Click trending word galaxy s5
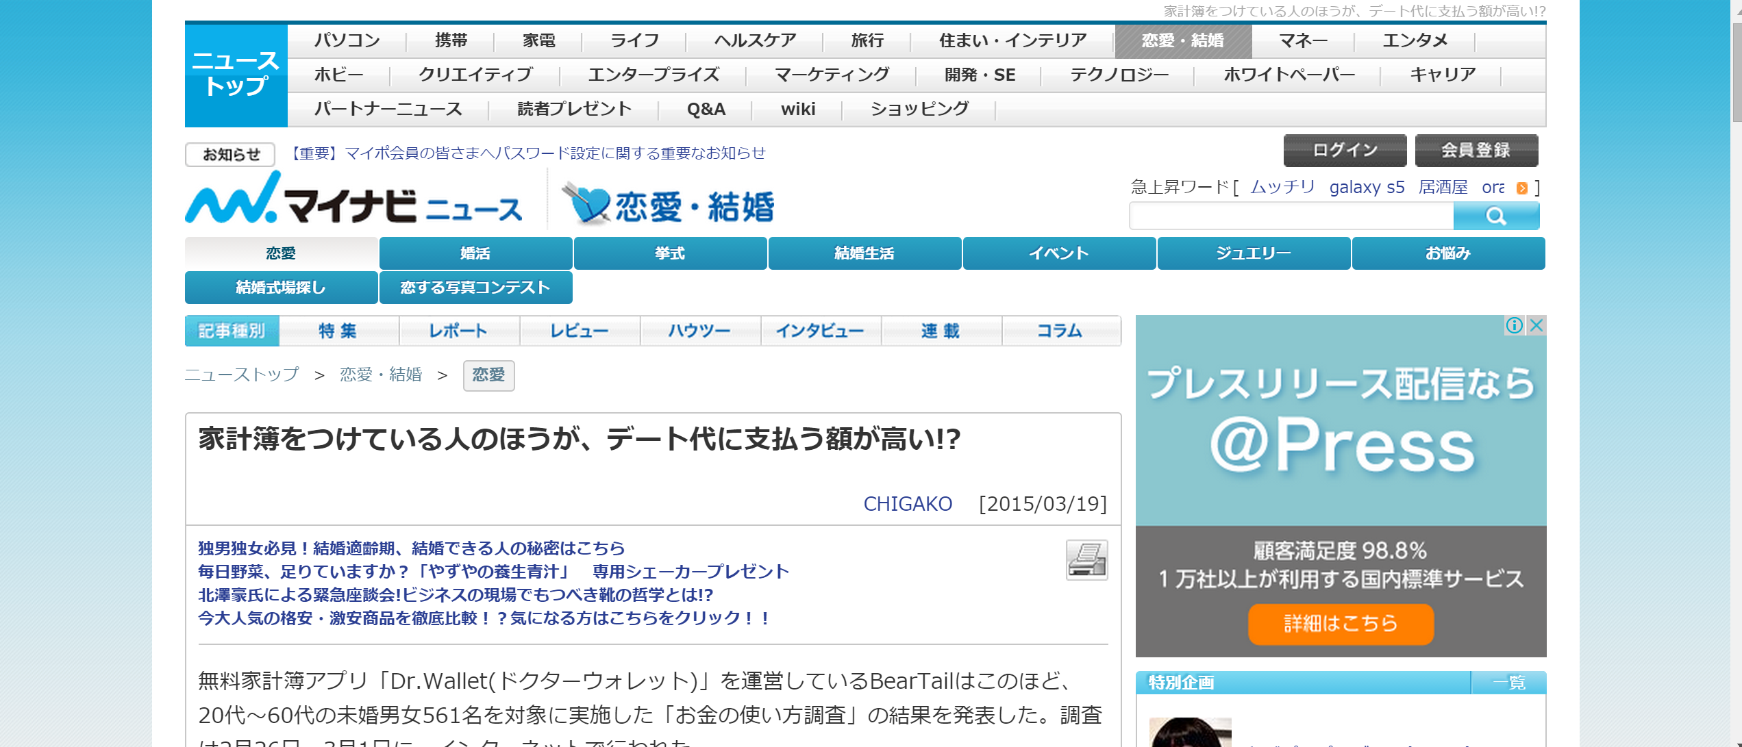1742x747 pixels. (1367, 188)
